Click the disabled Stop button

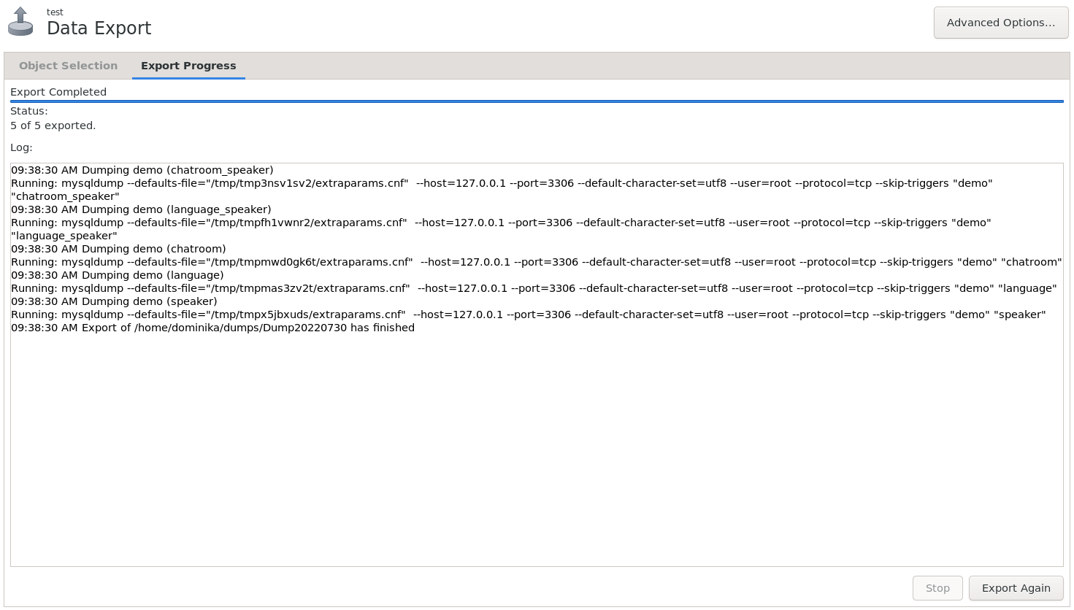point(937,588)
